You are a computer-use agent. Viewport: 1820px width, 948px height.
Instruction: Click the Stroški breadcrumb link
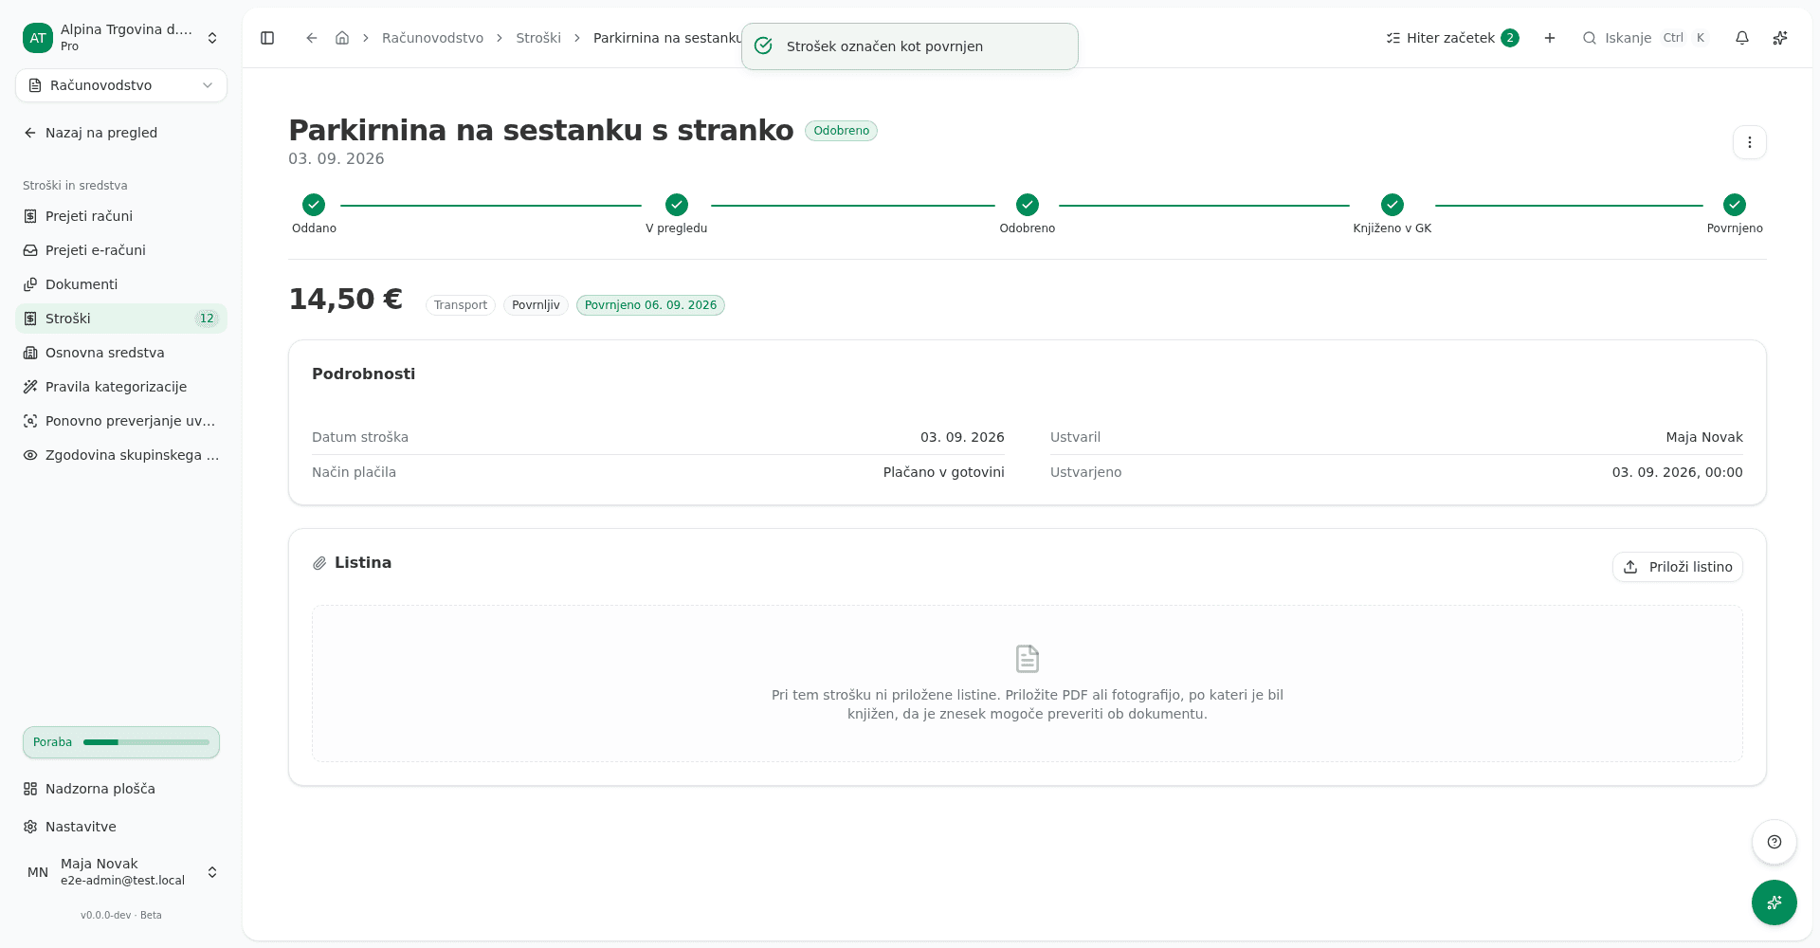538,38
